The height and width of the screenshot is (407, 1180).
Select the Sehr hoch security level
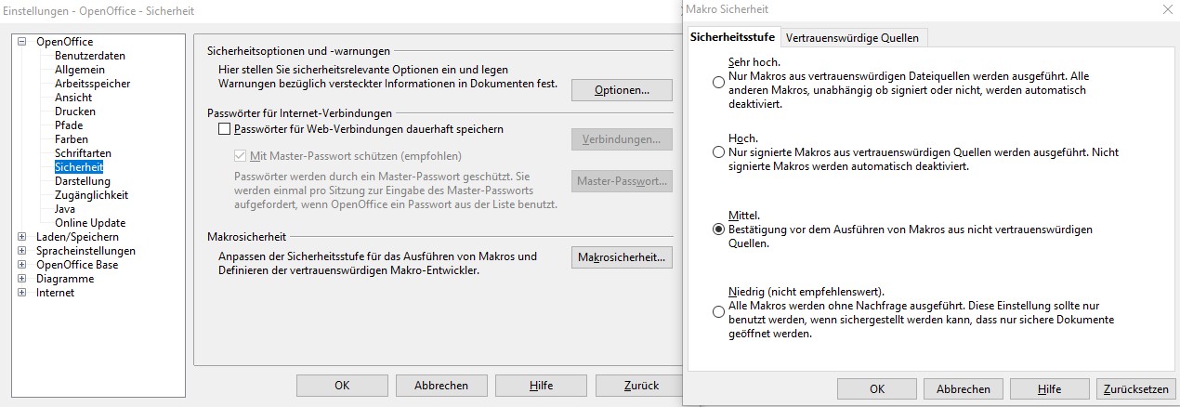[x=718, y=83]
